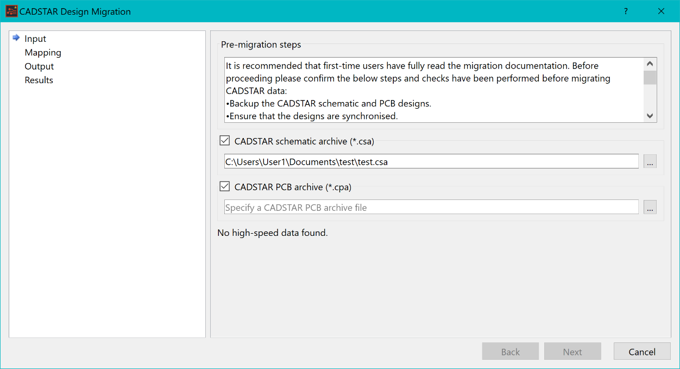This screenshot has height=369, width=680.
Task: Toggle CADSTAR schematic archive (*.csa) checkbox
Action: (x=224, y=141)
